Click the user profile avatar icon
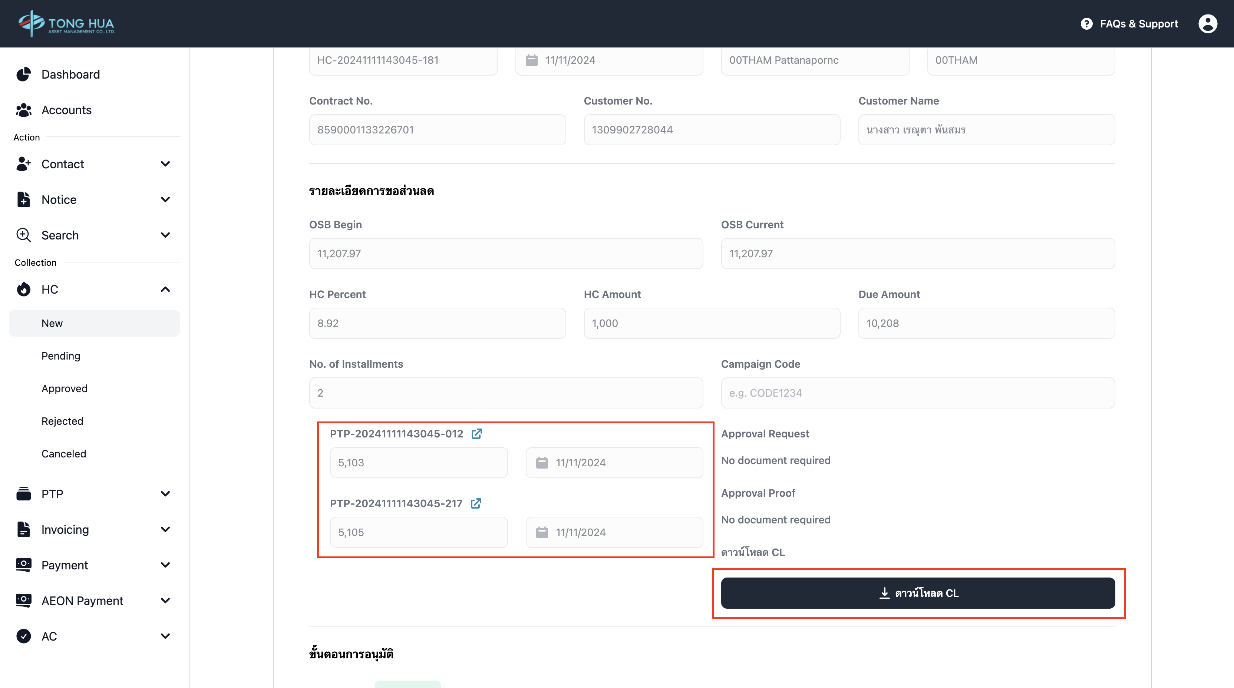Screen dimensions: 1234x688 click(1207, 23)
